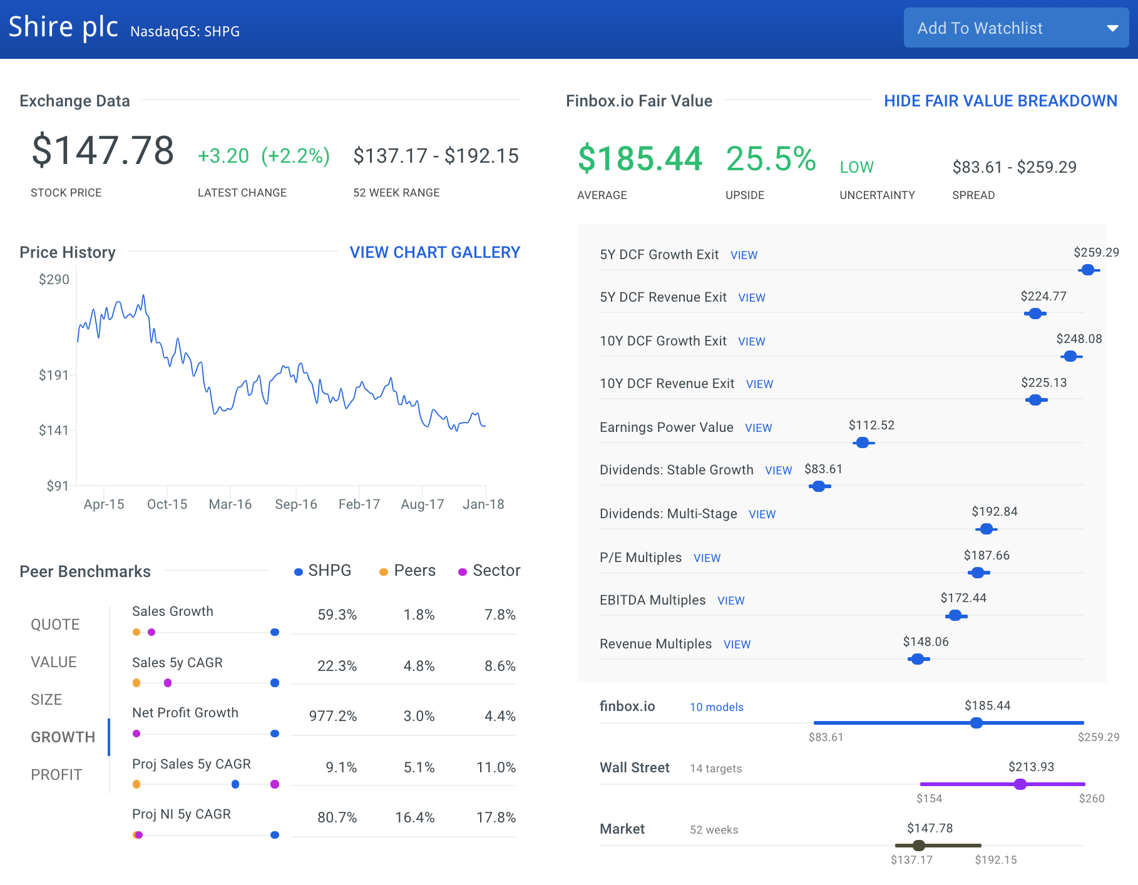Switch to the PROFIT benchmark tab
Viewport: 1138px width, 885px height.
56,775
